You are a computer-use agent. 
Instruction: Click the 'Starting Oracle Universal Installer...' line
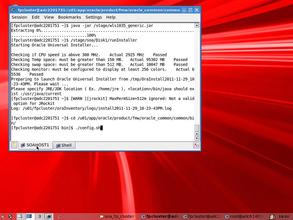click(54, 45)
